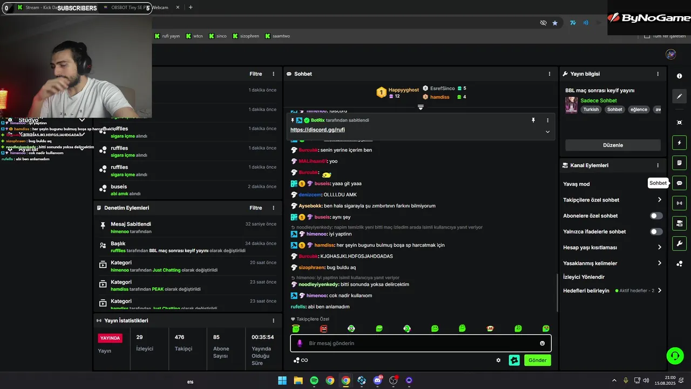This screenshot has height=389, width=691.
Task: Open Yayın İstatistikleri three-dot menu
Action: [273, 320]
